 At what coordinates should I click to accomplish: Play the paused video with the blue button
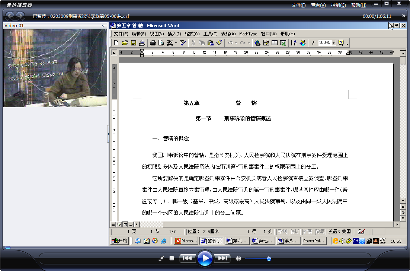[205, 258]
